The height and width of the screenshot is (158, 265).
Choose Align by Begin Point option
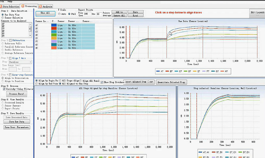point(37,81)
